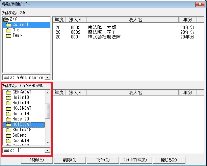Viewport: 207px width, 166px height.
Task: Click the Shotok19 folder icon
Action: click(9, 130)
